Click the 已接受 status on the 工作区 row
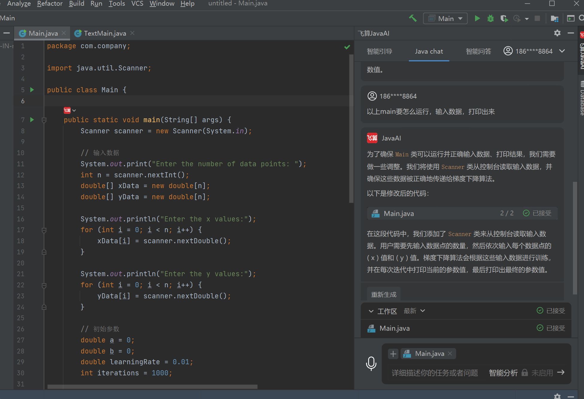The width and height of the screenshot is (584, 399). 551,311
